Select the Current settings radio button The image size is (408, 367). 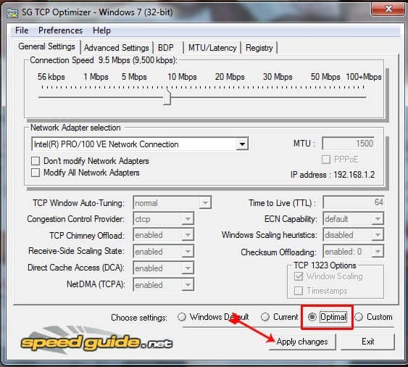point(265,317)
